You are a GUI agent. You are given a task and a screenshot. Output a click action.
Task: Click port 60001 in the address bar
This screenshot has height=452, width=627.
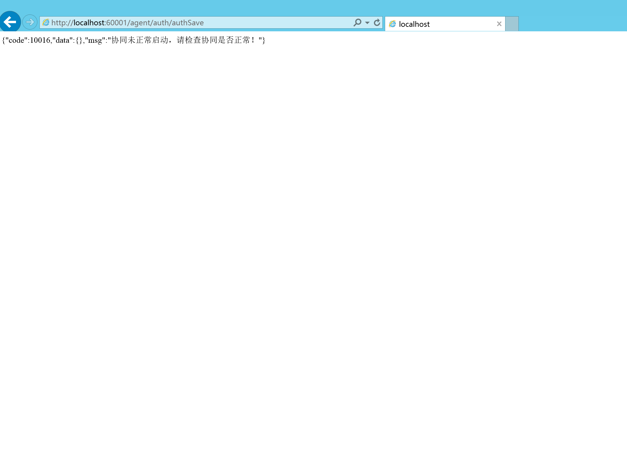116,23
